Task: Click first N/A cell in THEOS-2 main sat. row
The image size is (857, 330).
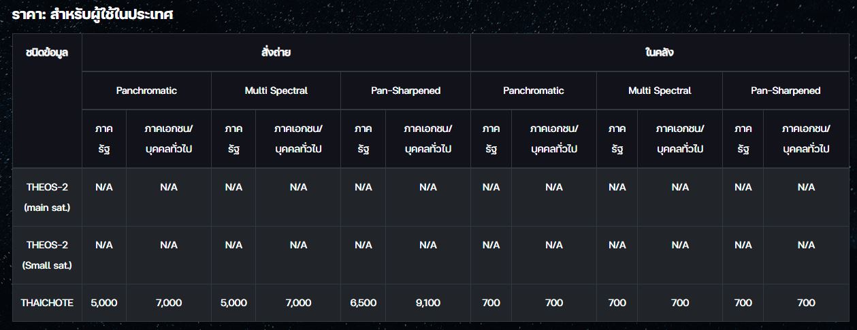Action: 104,187
